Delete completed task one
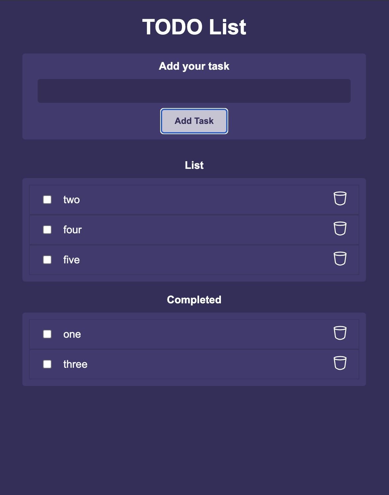Screen dimensions: 389x495 tap(340, 333)
